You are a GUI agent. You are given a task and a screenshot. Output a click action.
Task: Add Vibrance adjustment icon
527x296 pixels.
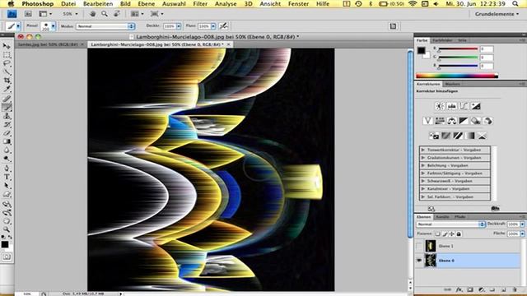(427, 121)
